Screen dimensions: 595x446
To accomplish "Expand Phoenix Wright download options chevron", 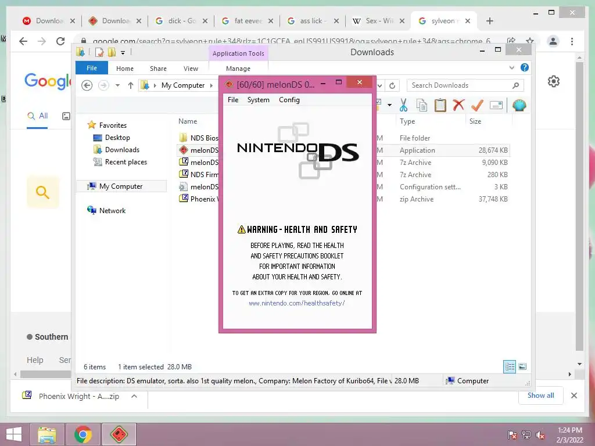I will 134,396.
